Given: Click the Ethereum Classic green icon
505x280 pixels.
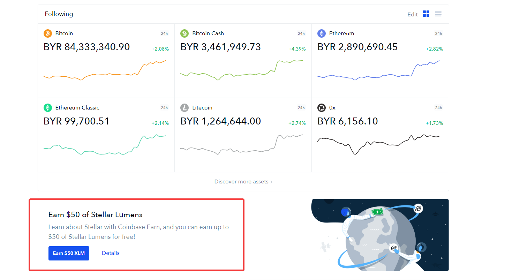Looking at the screenshot, I should click(48, 108).
